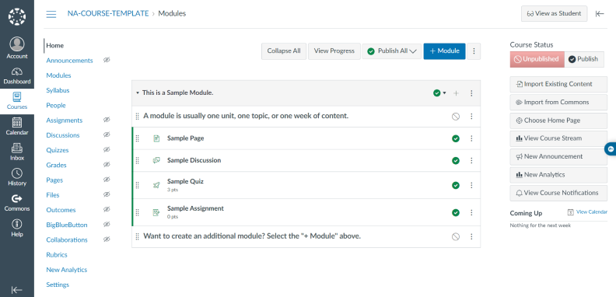Image resolution: width=616 pixels, height=297 pixels.
Task: Click the Sample Discussion speech bubble icon
Action: click(156, 160)
